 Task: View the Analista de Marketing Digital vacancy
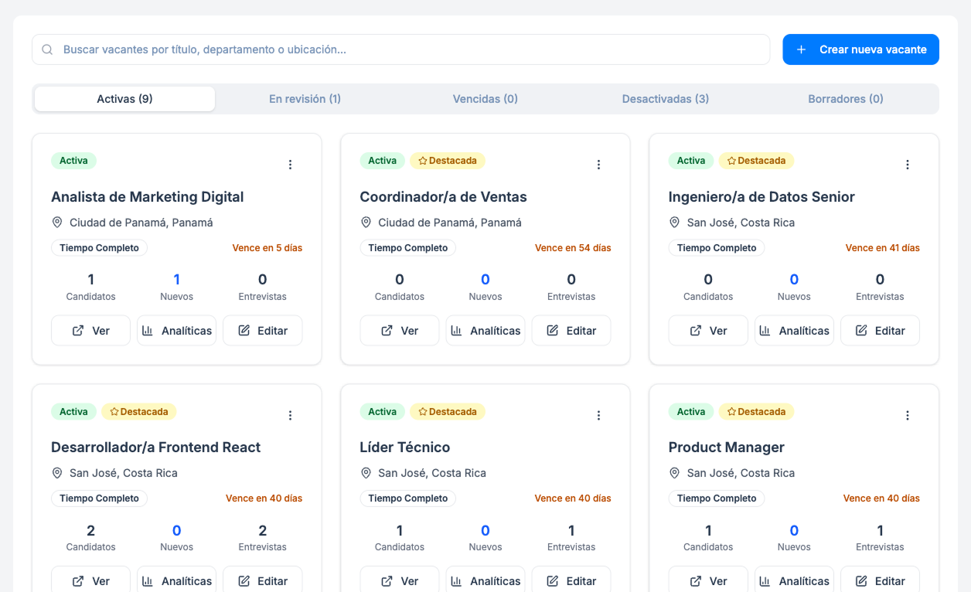click(x=90, y=331)
